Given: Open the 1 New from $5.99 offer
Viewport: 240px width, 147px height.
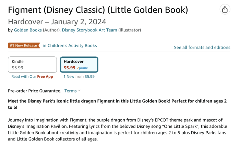Looking at the screenshot, I should pos(79,77).
